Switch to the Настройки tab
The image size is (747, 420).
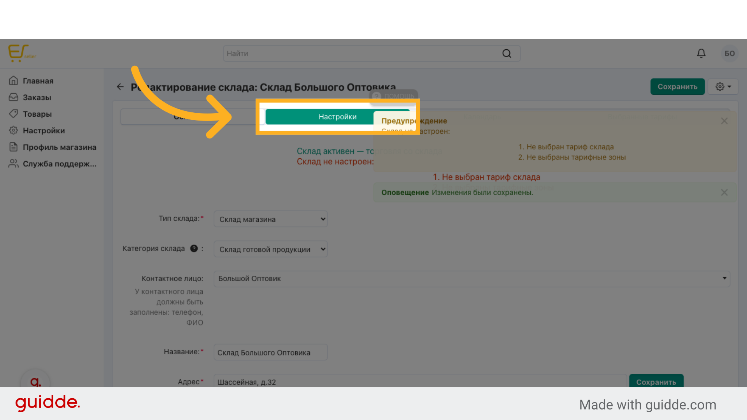[337, 117]
